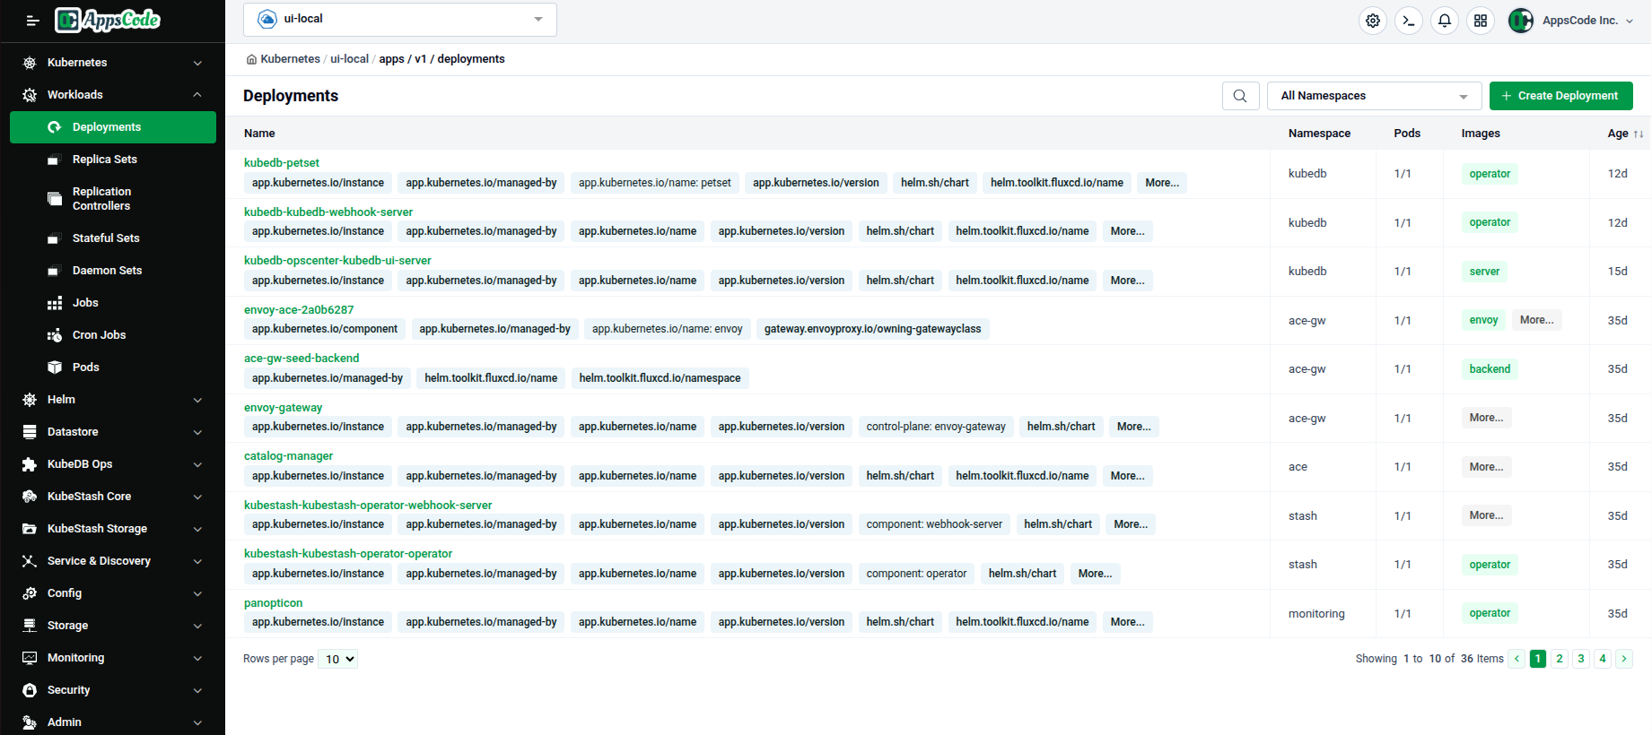Image resolution: width=1652 pixels, height=735 pixels.
Task: Select Deployments in sidebar
Action: pyautogui.click(x=113, y=127)
